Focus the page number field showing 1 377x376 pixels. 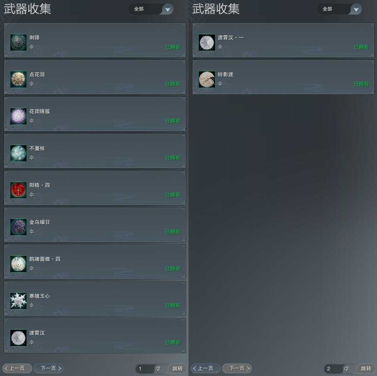[145, 369]
